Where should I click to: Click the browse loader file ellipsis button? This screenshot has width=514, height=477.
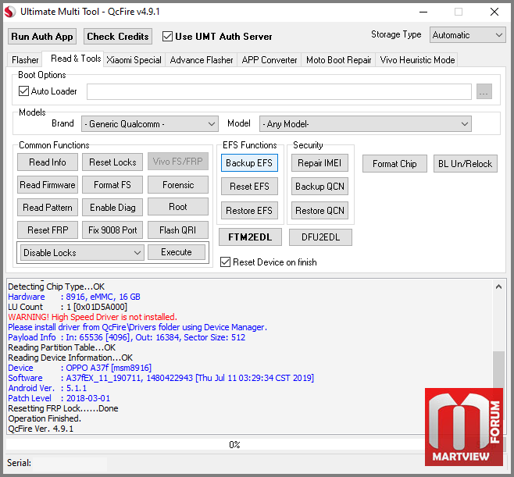coord(484,91)
